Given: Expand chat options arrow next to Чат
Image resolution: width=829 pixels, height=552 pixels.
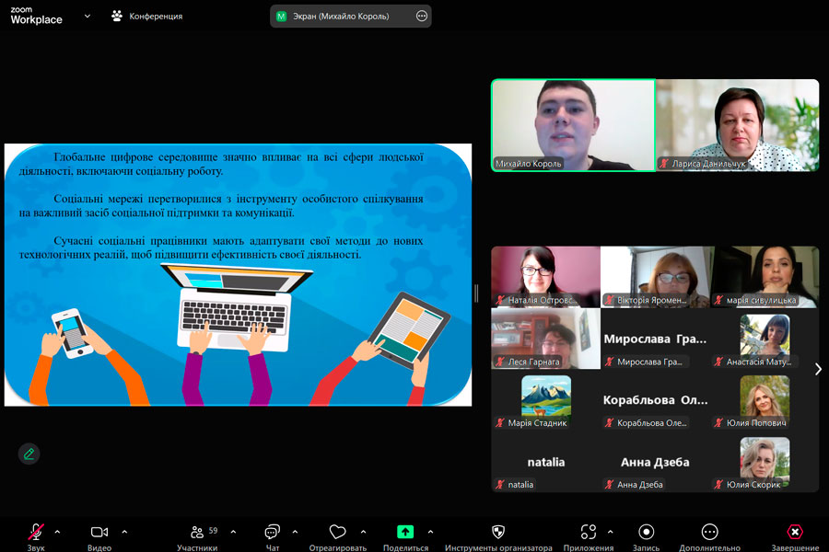Looking at the screenshot, I should coord(295,532).
